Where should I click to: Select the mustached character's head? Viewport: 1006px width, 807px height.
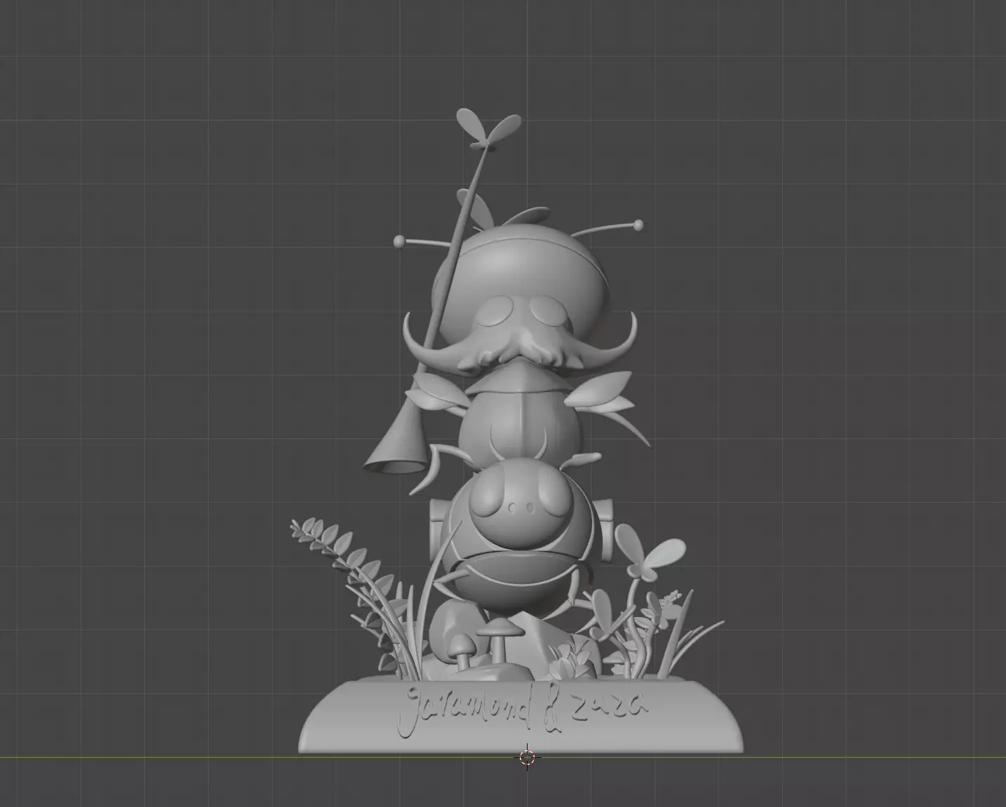[x=520, y=300]
